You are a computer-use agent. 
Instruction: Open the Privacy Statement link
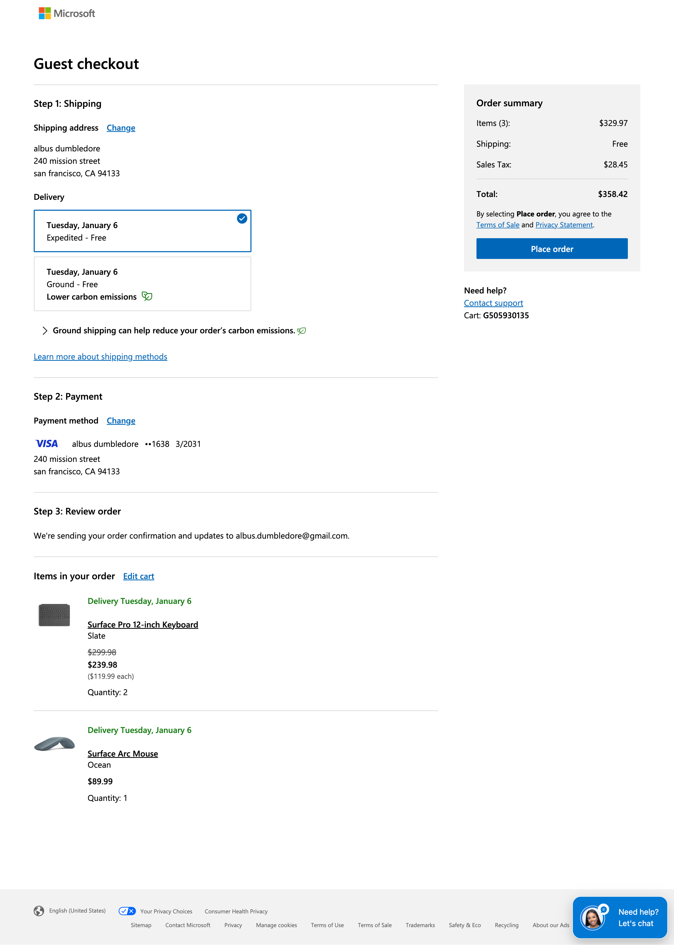tap(564, 225)
